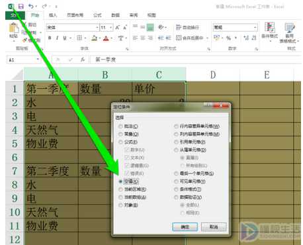This screenshot has height=245, width=303.
Task: Click the Name Box showing A1
Action: click(x=23, y=60)
